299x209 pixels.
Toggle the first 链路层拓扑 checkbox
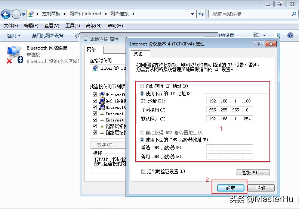coord(95,126)
